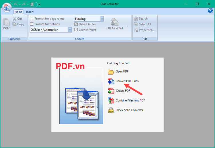Switch to the Insert ribbon tab
This screenshot has height=148, width=215.
(30, 12)
